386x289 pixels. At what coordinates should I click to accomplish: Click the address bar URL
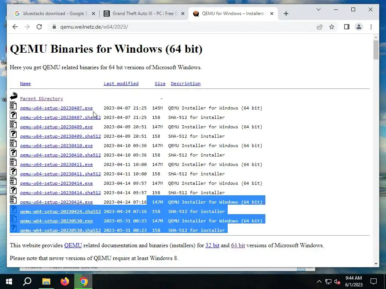pyautogui.click(x=94, y=27)
